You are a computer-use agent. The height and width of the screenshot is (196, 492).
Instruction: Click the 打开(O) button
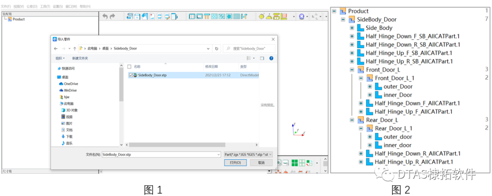[x=236, y=163]
